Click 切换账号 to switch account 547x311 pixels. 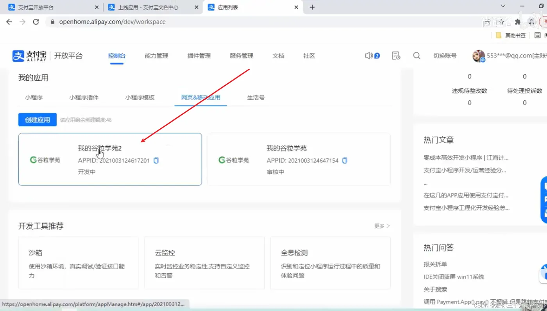pos(445,56)
